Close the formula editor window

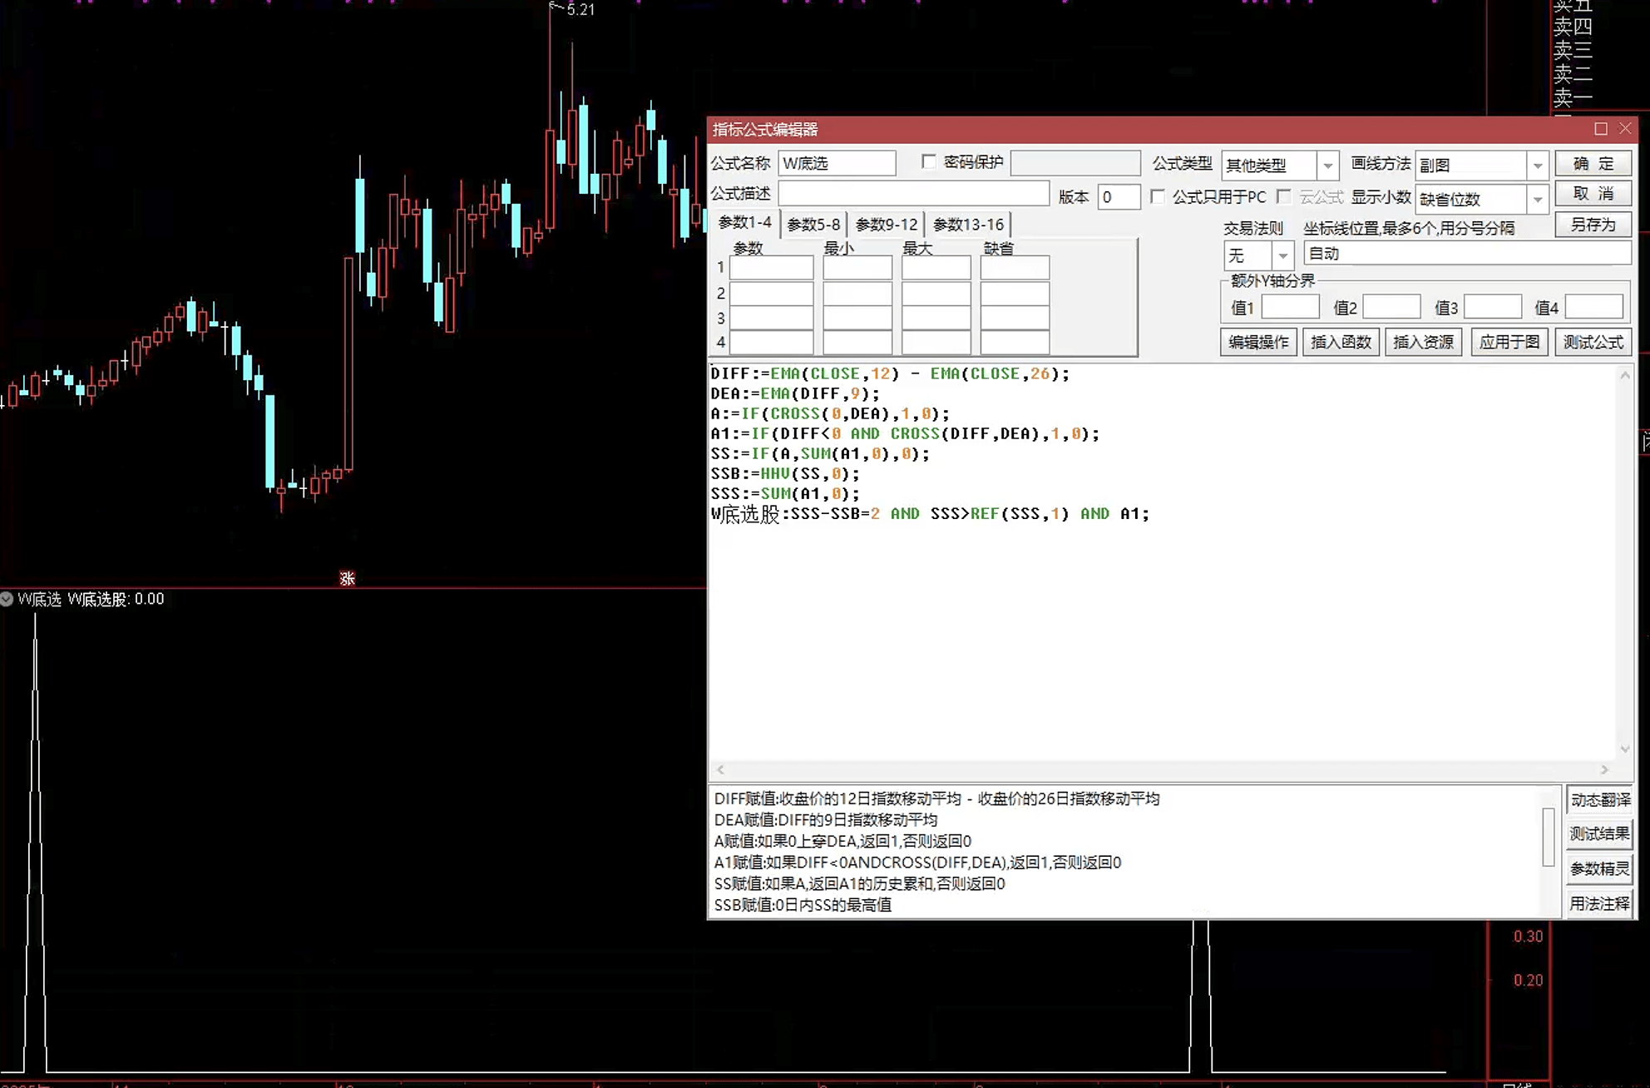(x=1625, y=129)
